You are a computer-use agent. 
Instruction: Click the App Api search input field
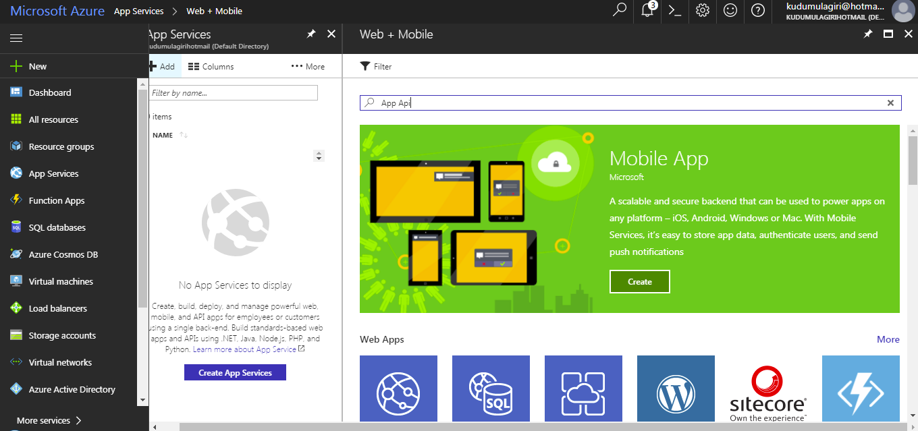point(473,103)
